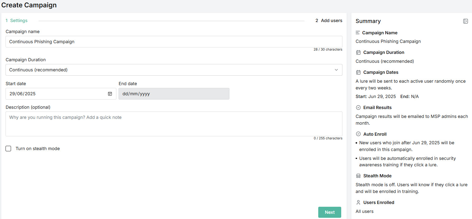This screenshot has height=219, width=472.
Task: Click the 'A lure will be sent' description
Action: [411, 85]
